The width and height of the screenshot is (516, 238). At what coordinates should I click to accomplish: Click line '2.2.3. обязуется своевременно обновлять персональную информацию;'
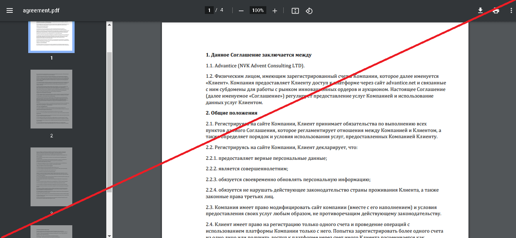(x=288, y=180)
